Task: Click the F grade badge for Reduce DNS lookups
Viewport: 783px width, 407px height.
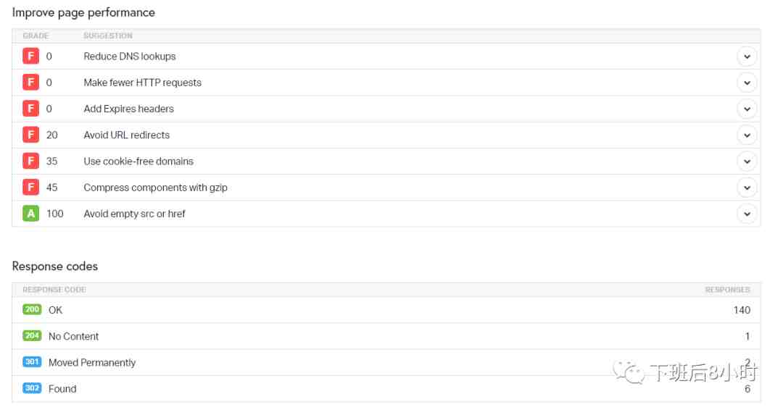Action: pyautogui.click(x=30, y=56)
